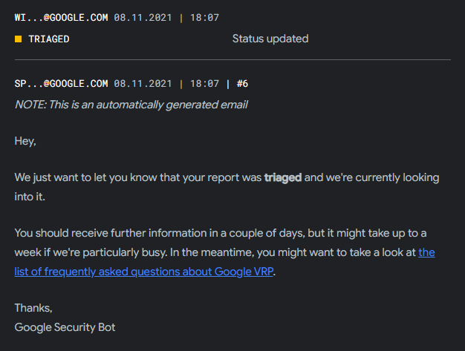Click the "Thanks," closing line

[x=33, y=308]
